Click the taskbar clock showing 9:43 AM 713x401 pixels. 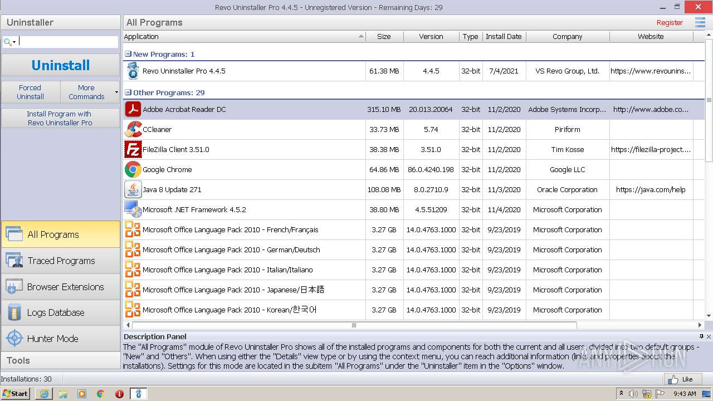point(685,394)
